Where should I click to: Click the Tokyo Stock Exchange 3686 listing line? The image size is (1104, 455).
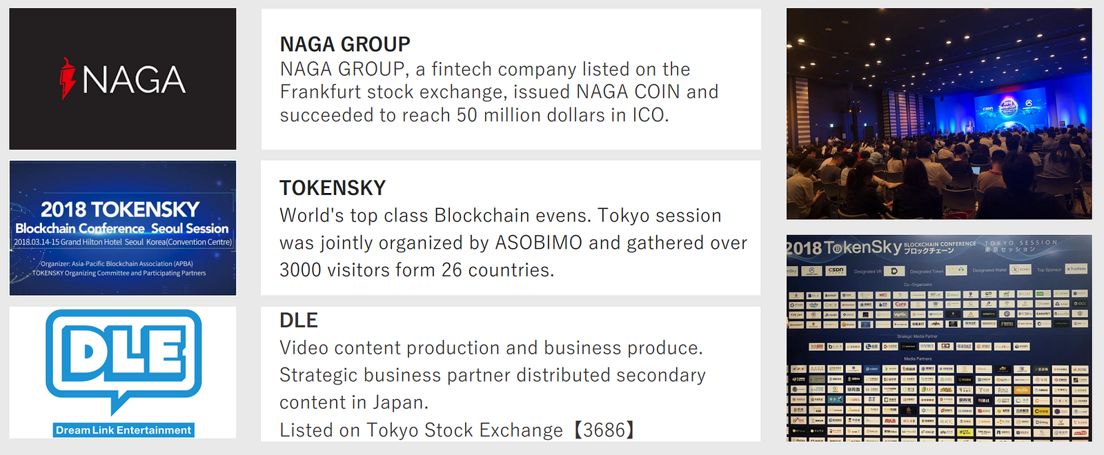coord(457,430)
